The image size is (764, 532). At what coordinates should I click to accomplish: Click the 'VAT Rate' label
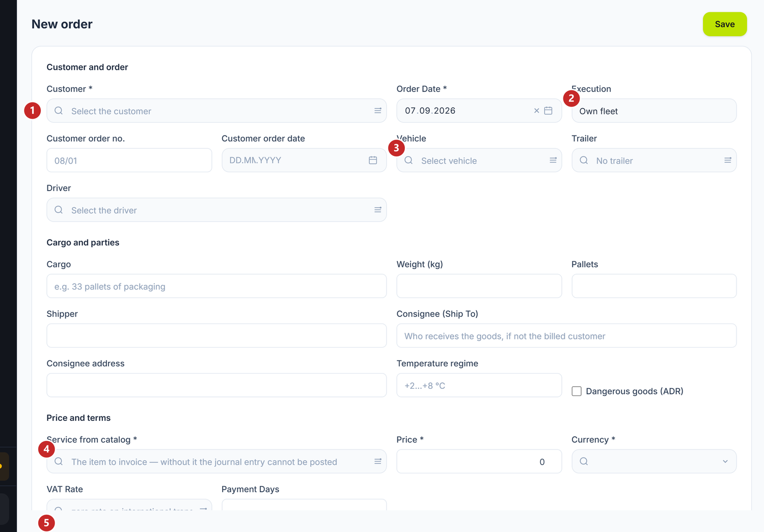[65, 489]
